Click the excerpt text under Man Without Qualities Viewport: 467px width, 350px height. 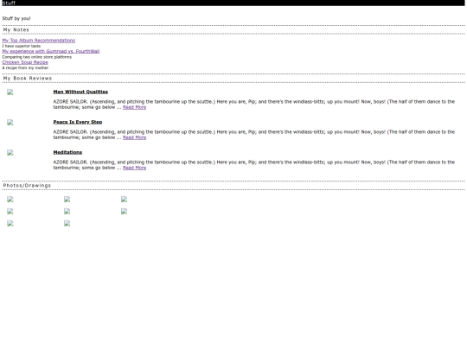pos(254,105)
